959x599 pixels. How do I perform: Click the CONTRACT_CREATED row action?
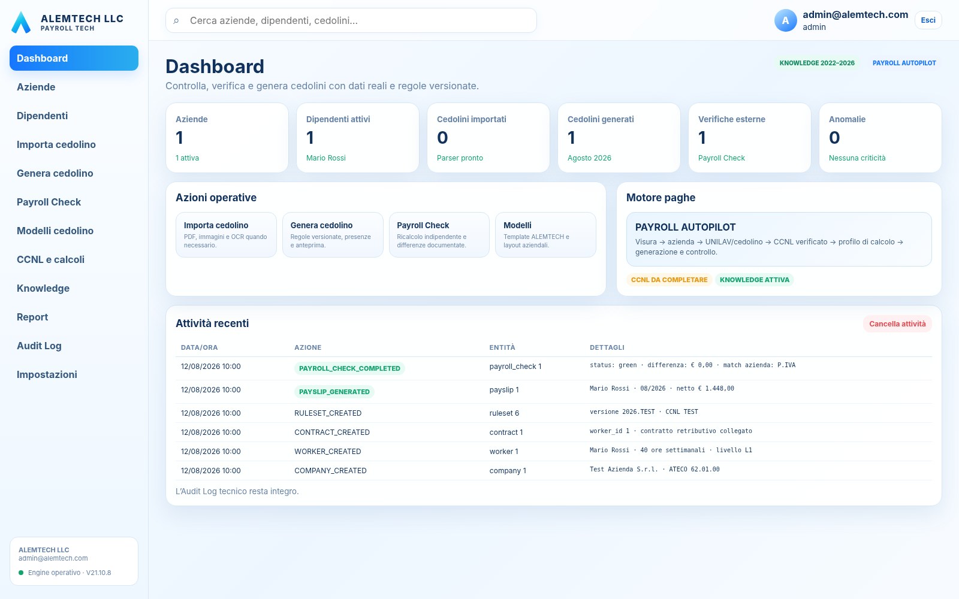332,432
